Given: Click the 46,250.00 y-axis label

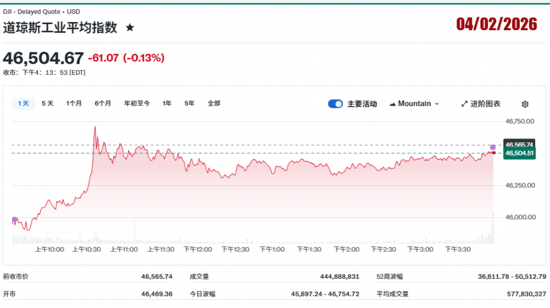Looking at the screenshot, I should (520, 185).
